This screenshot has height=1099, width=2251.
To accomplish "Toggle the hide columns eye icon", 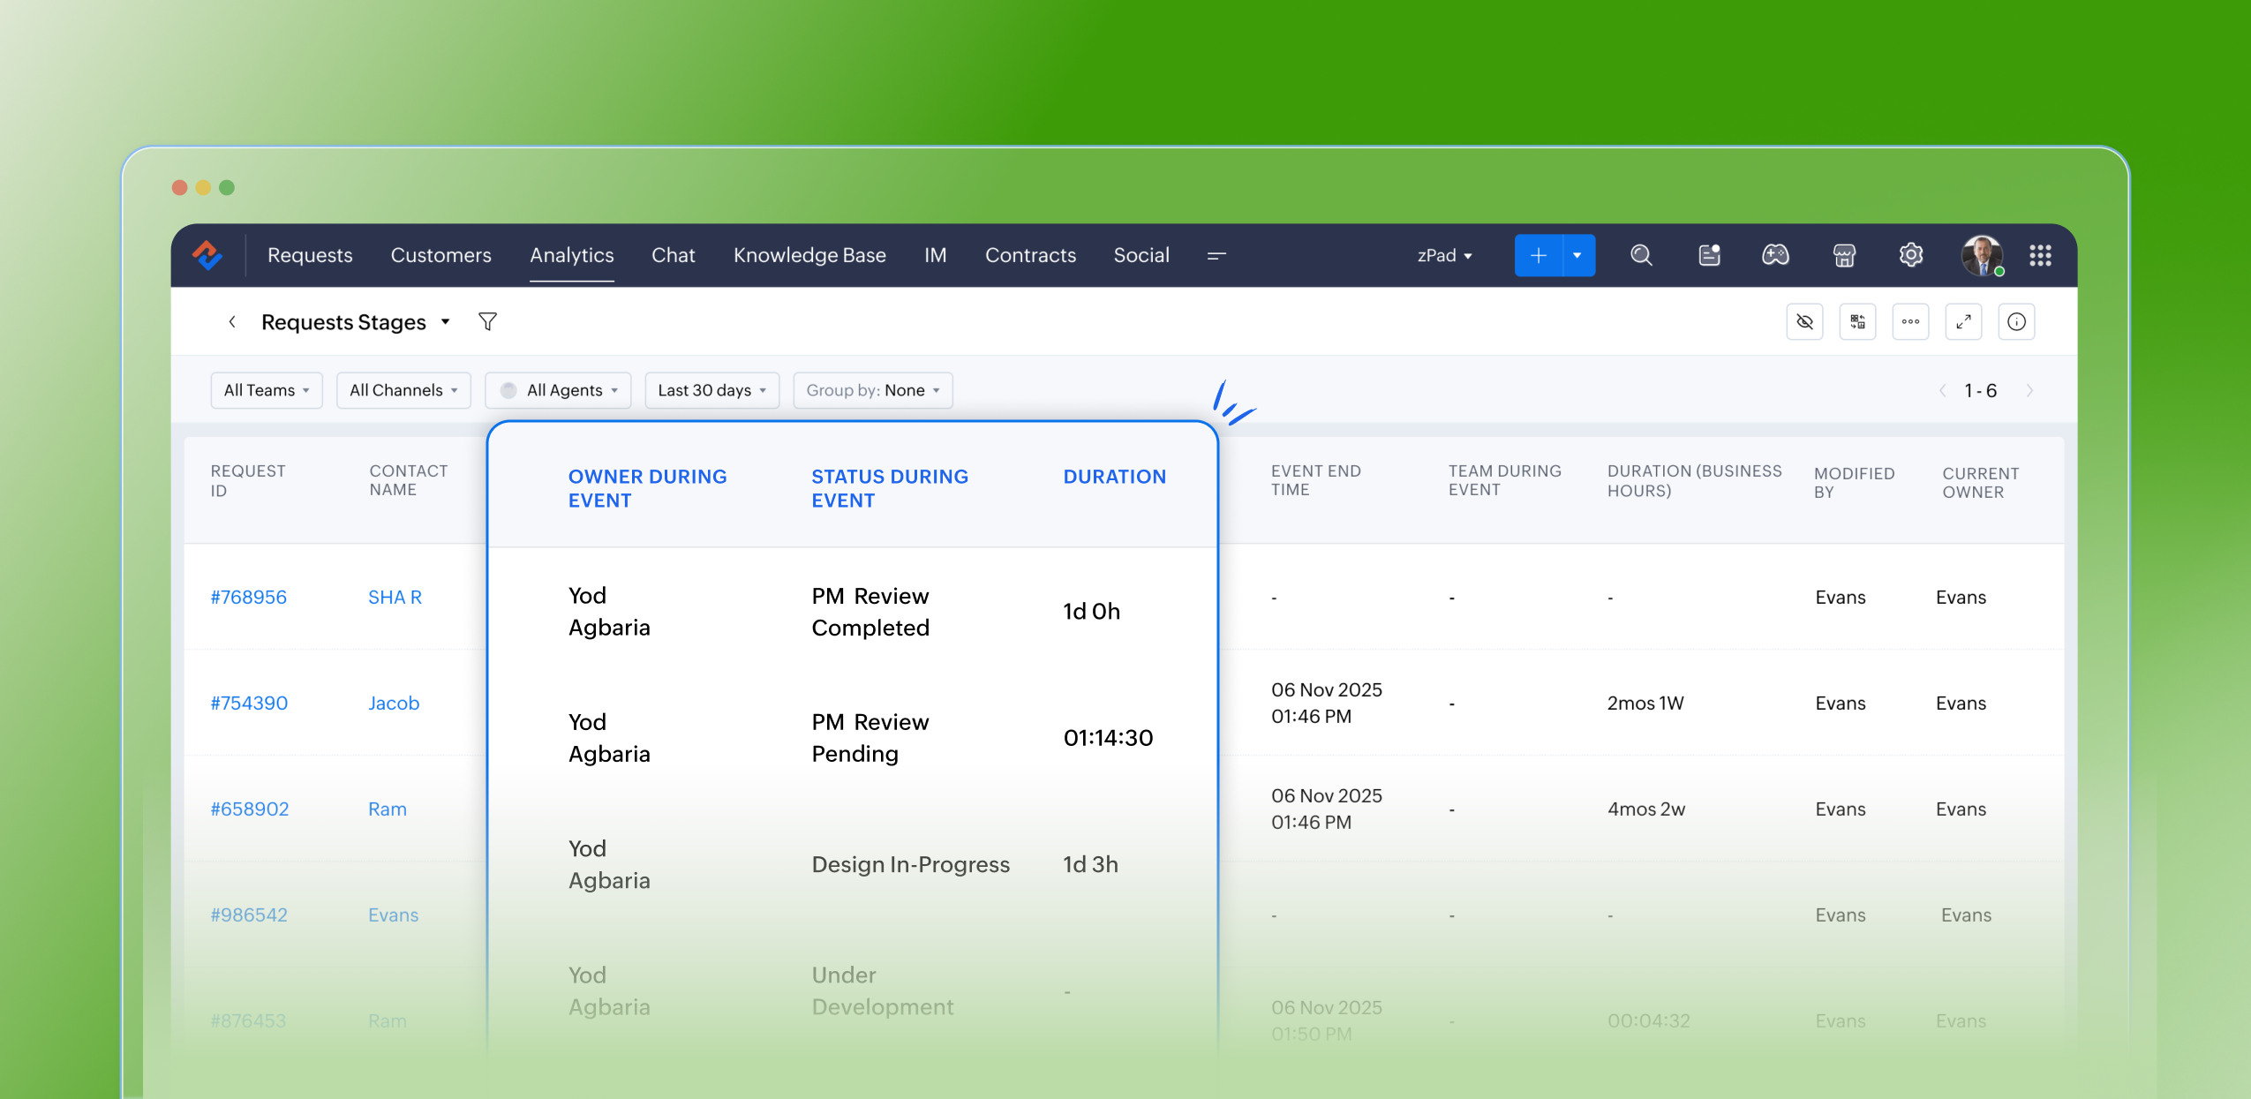I will tap(1804, 321).
